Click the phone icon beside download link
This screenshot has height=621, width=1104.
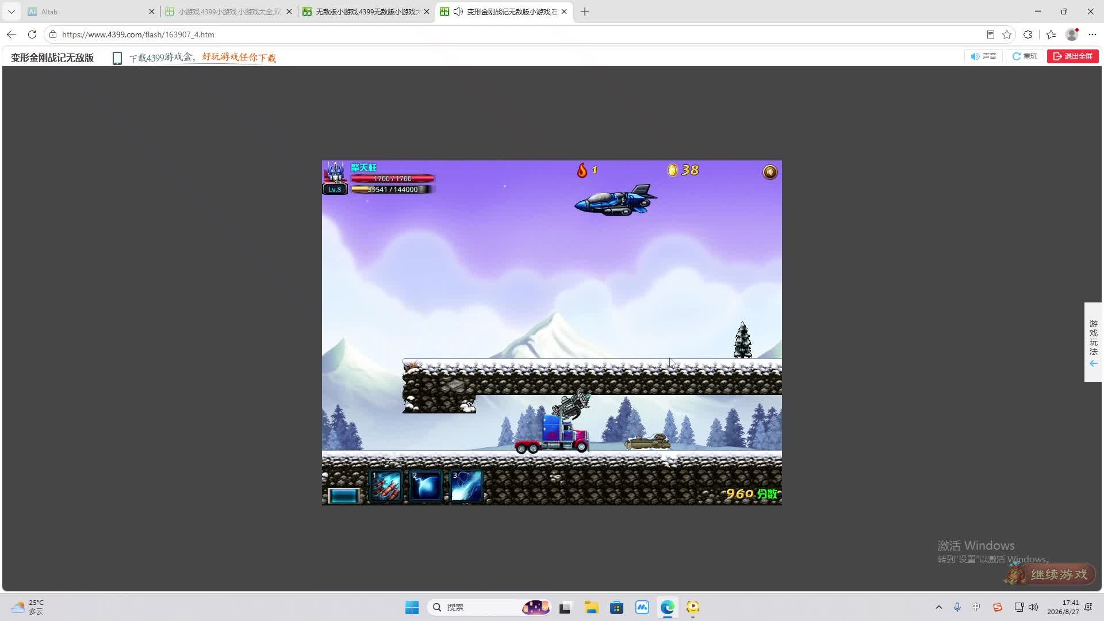(117, 58)
